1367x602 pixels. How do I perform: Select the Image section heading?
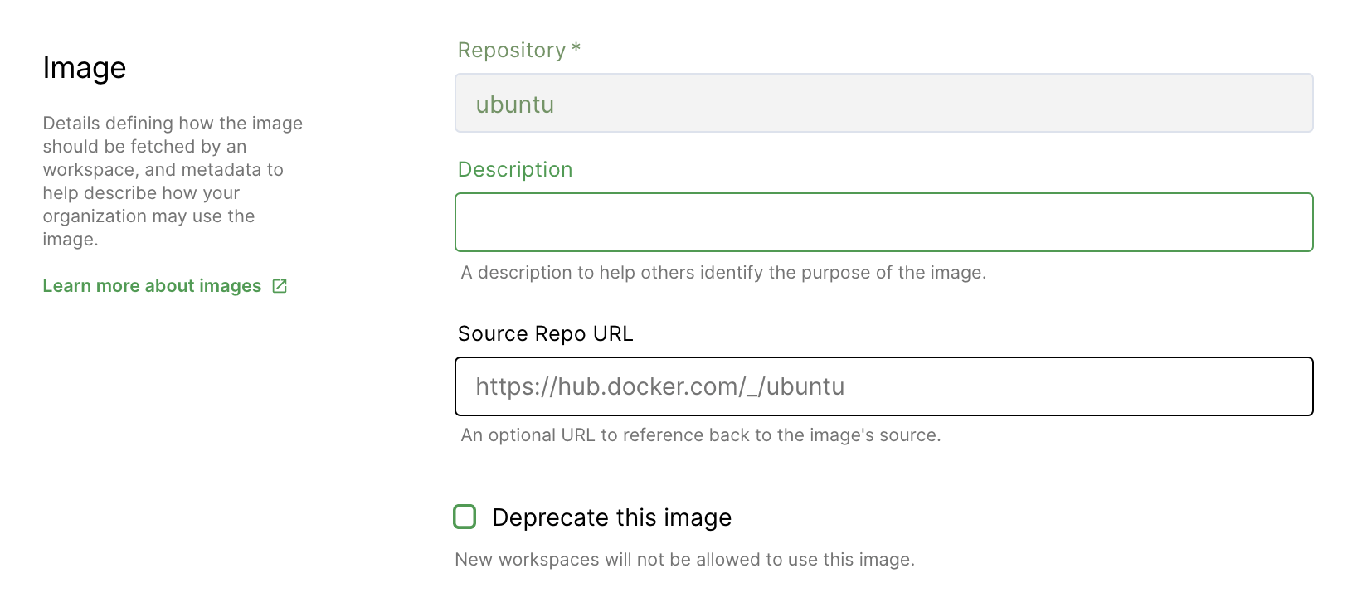(x=85, y=67)
